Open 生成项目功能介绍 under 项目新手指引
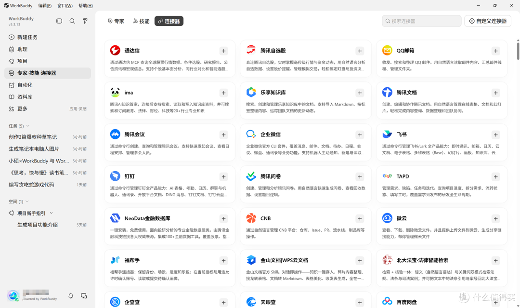 pos(47,225)
